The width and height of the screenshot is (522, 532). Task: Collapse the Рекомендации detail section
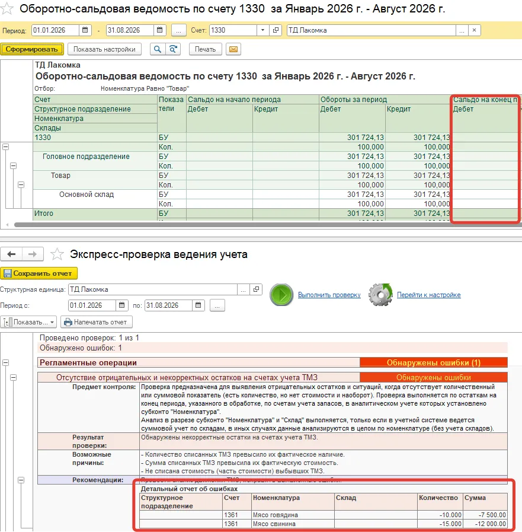click(21, 480)
